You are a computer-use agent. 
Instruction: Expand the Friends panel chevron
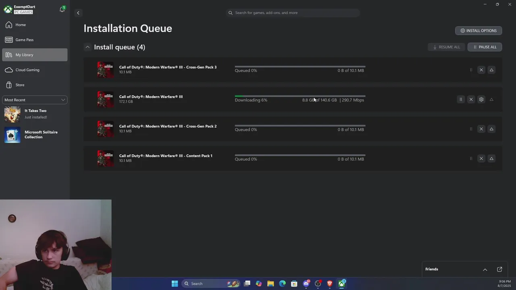(x=485, y=269)
